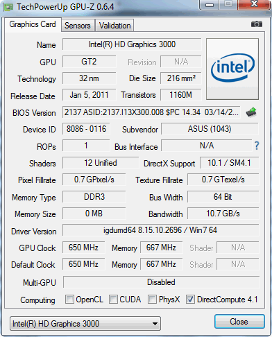Click the BIOS Version text field

pyautogui.click(x=151, y=112)
